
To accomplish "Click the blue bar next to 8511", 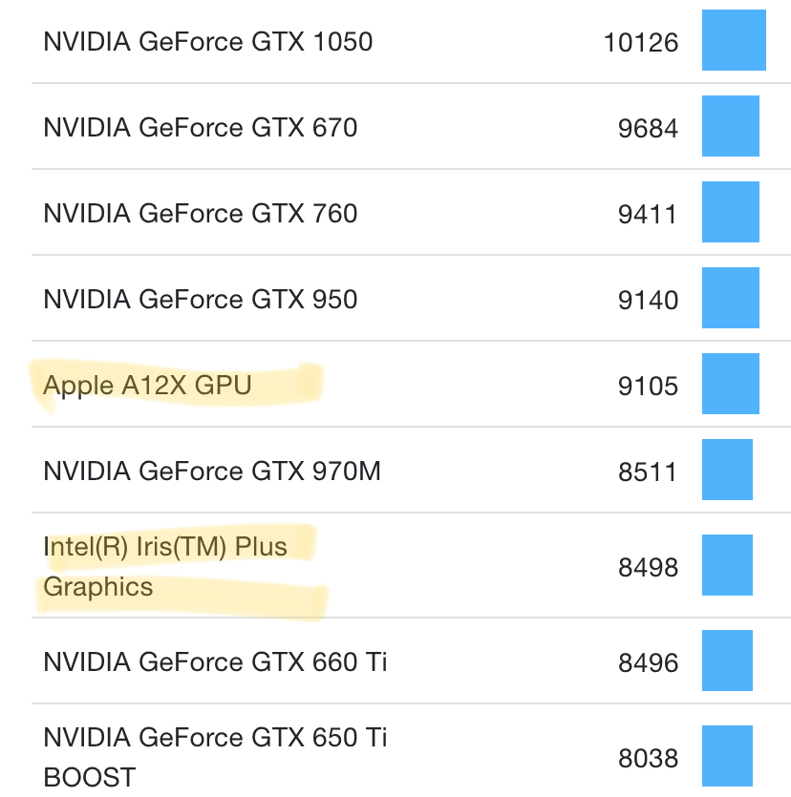I will (x=727, y=470).
